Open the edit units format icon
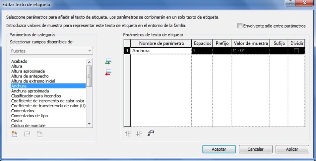 (x=151, y=133)
